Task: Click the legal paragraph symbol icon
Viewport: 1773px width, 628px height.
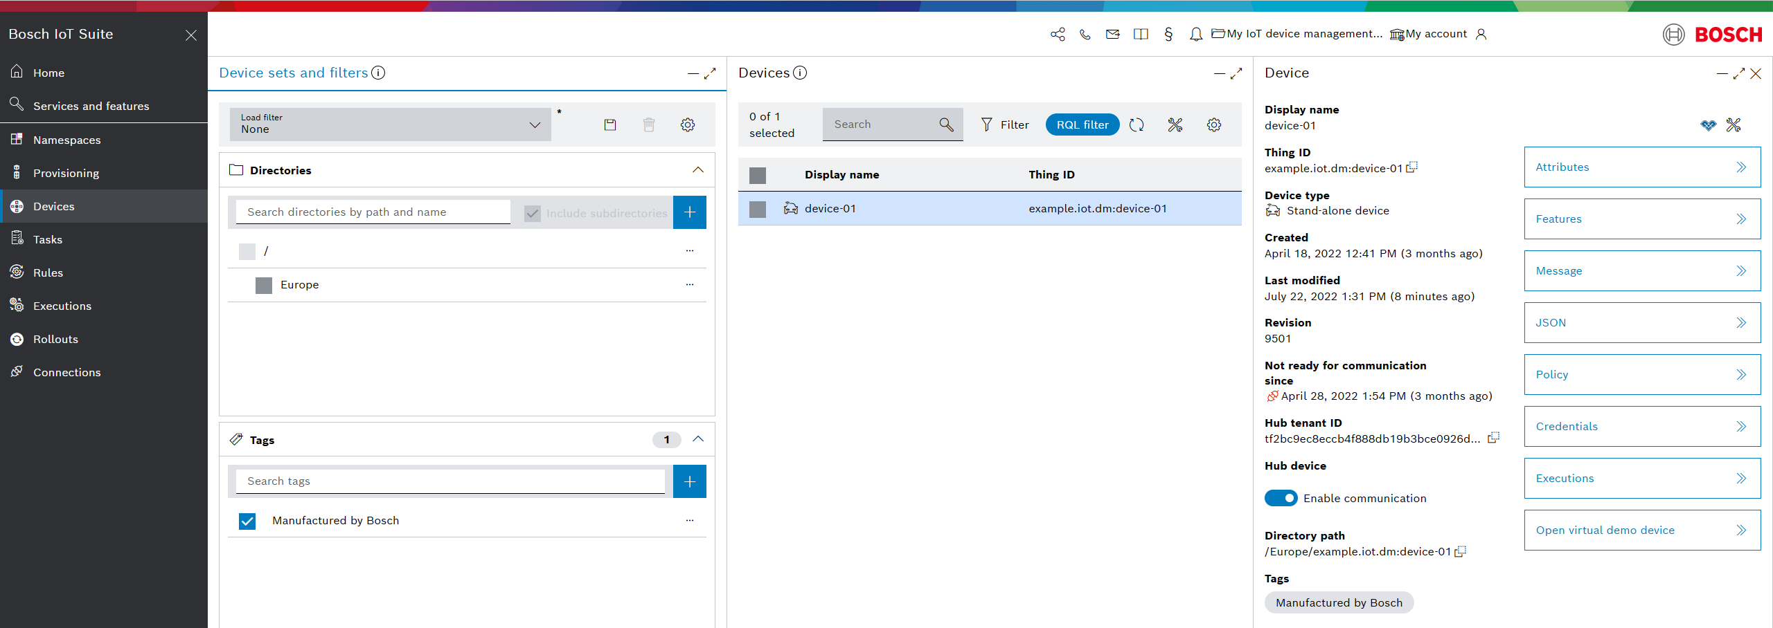Action: coord(1168,34)
